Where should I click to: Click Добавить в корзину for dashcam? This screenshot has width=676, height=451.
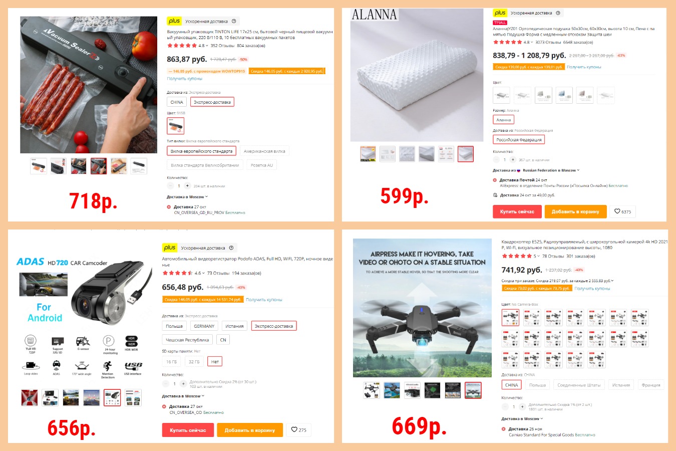[250, 430]
